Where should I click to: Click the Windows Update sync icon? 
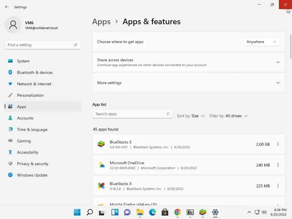coord(10,175)
